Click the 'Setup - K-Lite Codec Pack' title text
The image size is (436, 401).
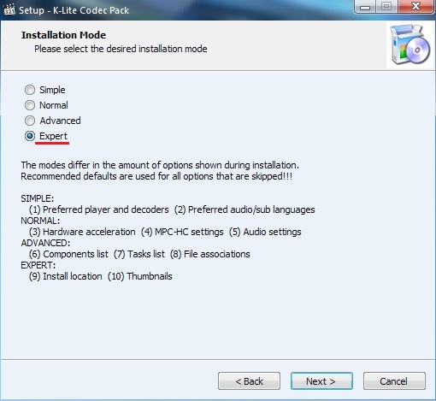(74, 10)
